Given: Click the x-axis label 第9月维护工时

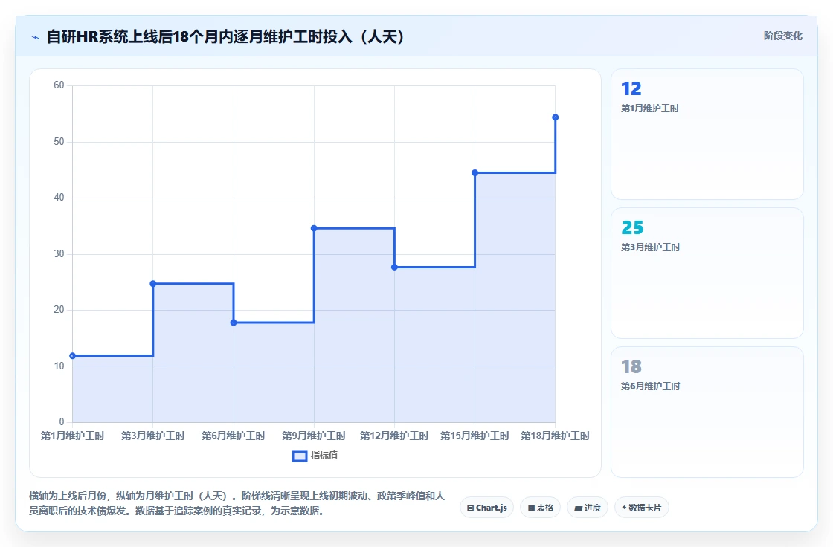Looking at the screenshot, I should (314, 436).
